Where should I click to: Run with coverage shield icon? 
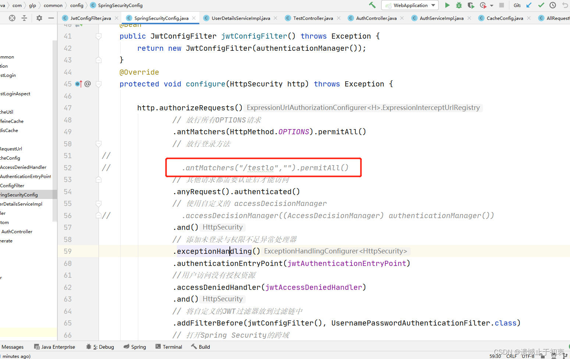click(x=471, y=5)
